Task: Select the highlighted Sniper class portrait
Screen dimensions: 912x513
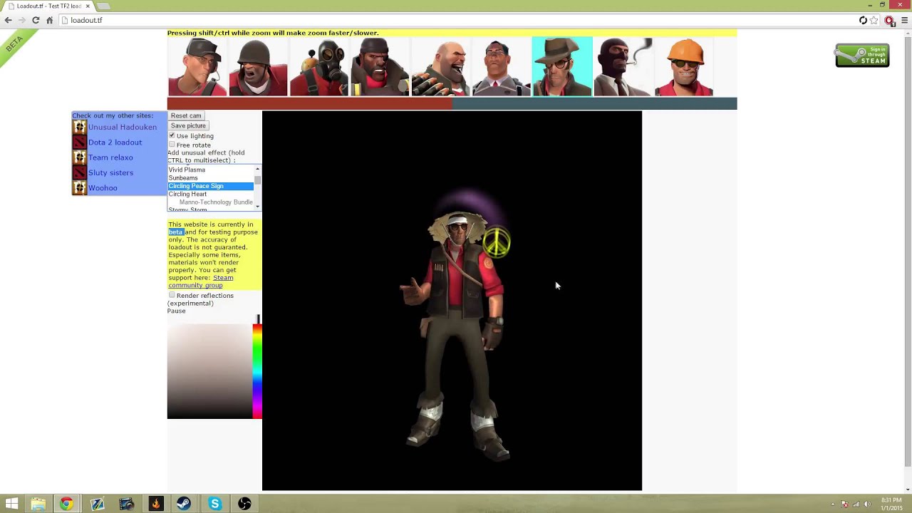Action: coord(562,67)
